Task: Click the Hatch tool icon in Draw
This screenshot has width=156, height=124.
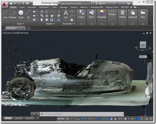Action: point(34,20)
